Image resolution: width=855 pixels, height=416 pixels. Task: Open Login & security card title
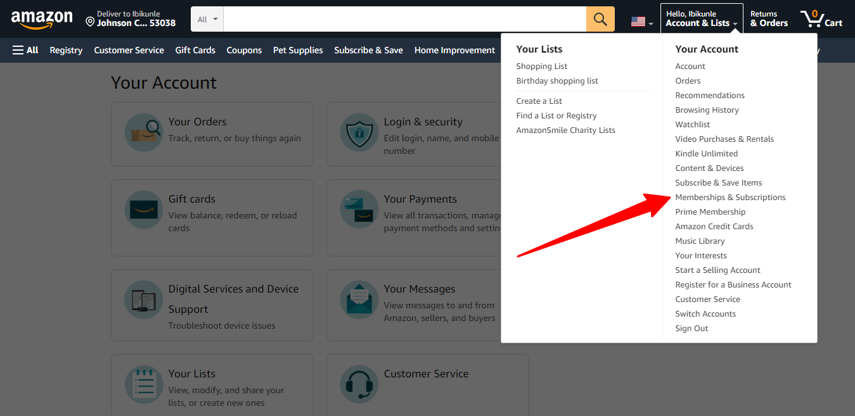423,122
